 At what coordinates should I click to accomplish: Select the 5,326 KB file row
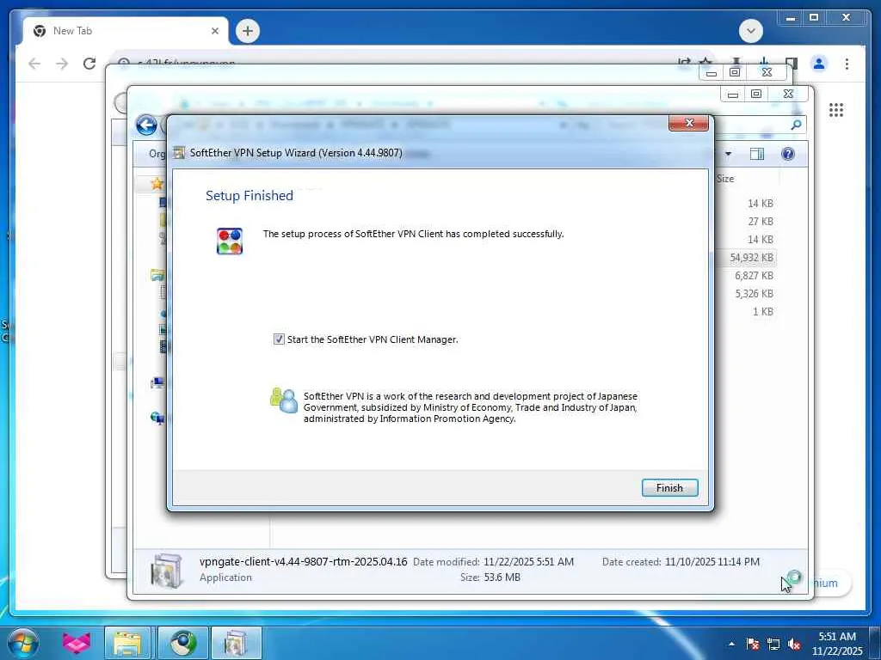click(754, 294)
